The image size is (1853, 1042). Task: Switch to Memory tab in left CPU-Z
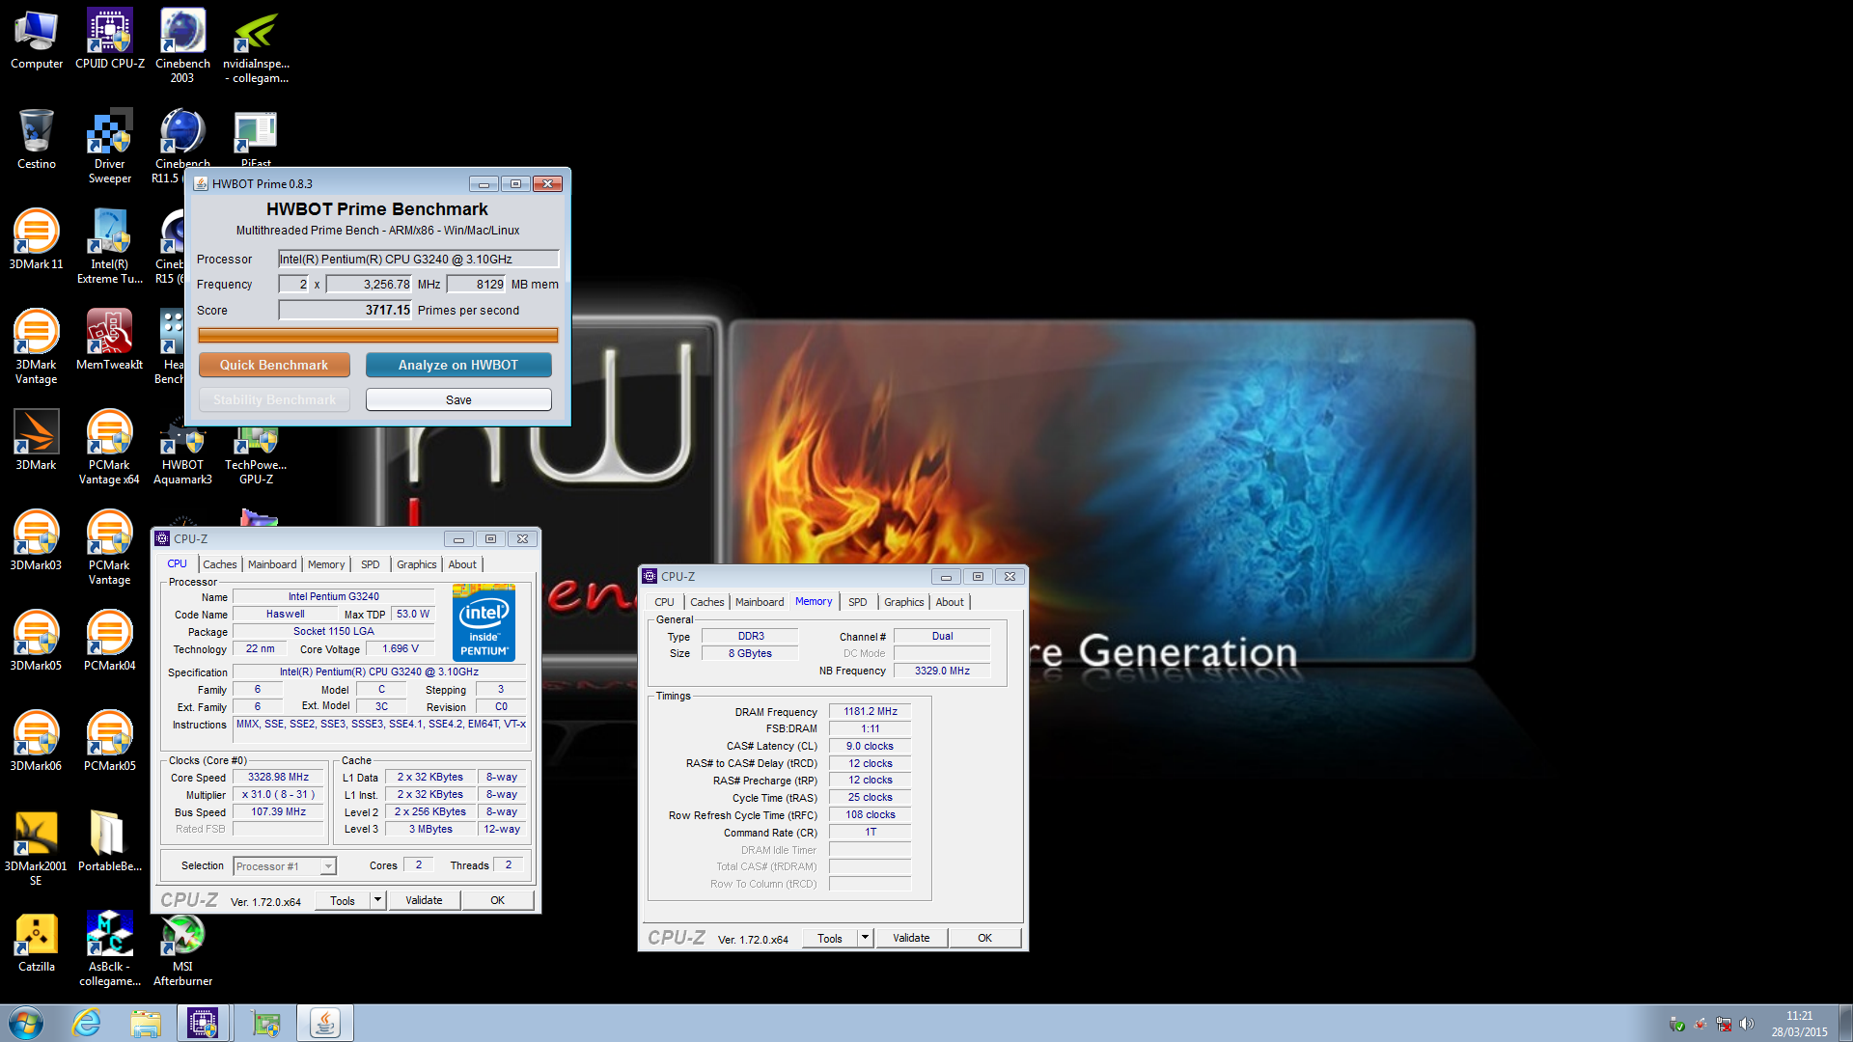(x=326, y=564)
